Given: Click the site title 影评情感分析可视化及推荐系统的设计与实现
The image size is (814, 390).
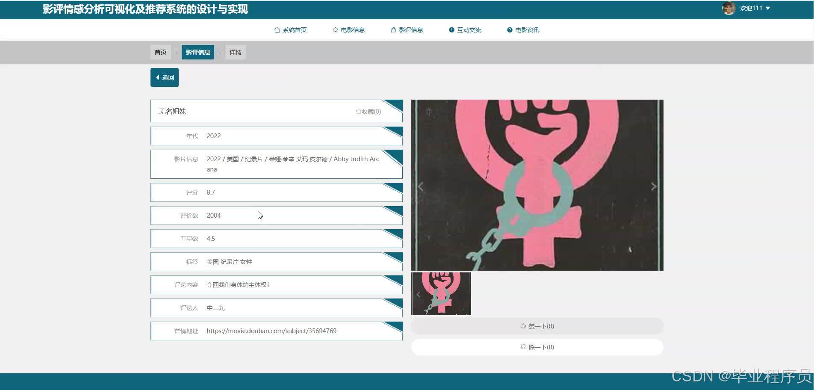Looking at the screenshot, I should point(145,9).
